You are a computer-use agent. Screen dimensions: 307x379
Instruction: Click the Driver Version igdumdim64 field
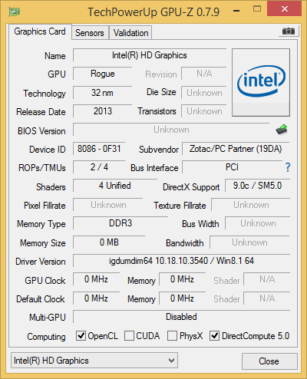181,261
